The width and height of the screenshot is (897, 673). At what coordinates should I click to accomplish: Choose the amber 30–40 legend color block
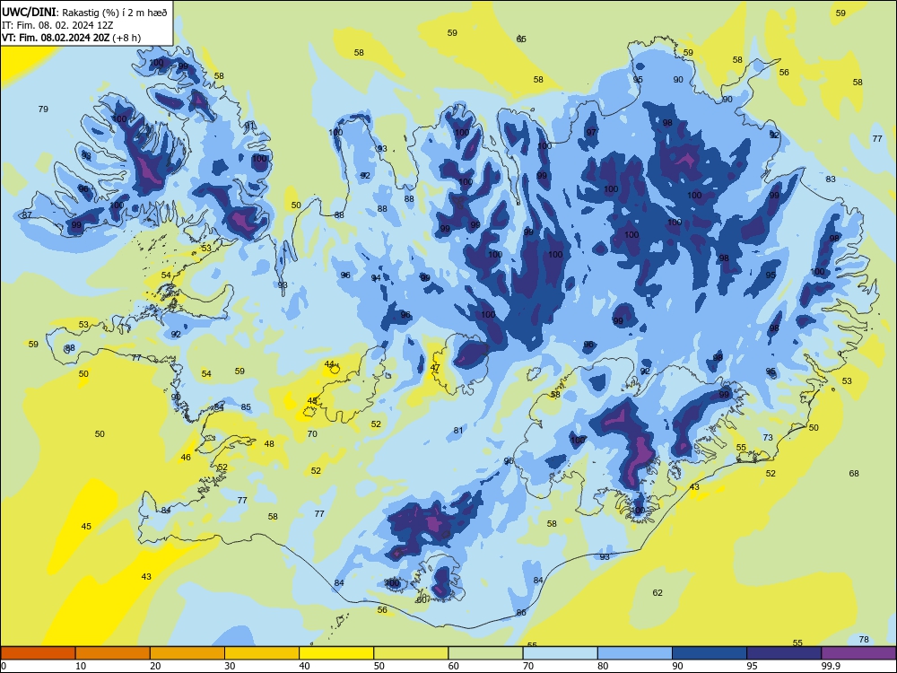[262, 653]
